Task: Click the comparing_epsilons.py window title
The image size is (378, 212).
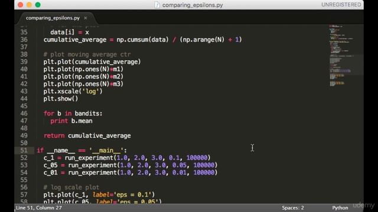Action: pos(193,5)
